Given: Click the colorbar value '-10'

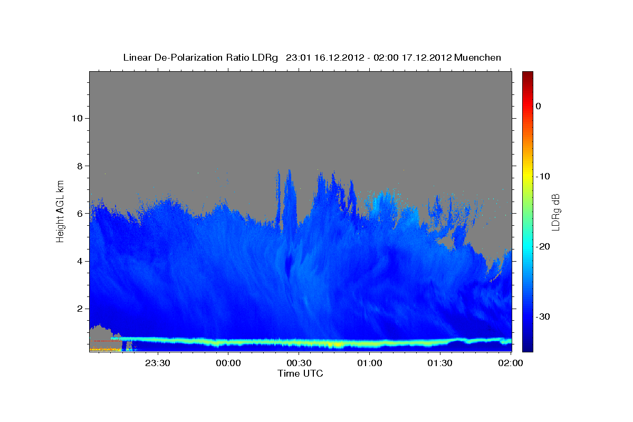Looking at the screenshot, I should (543, 176).
